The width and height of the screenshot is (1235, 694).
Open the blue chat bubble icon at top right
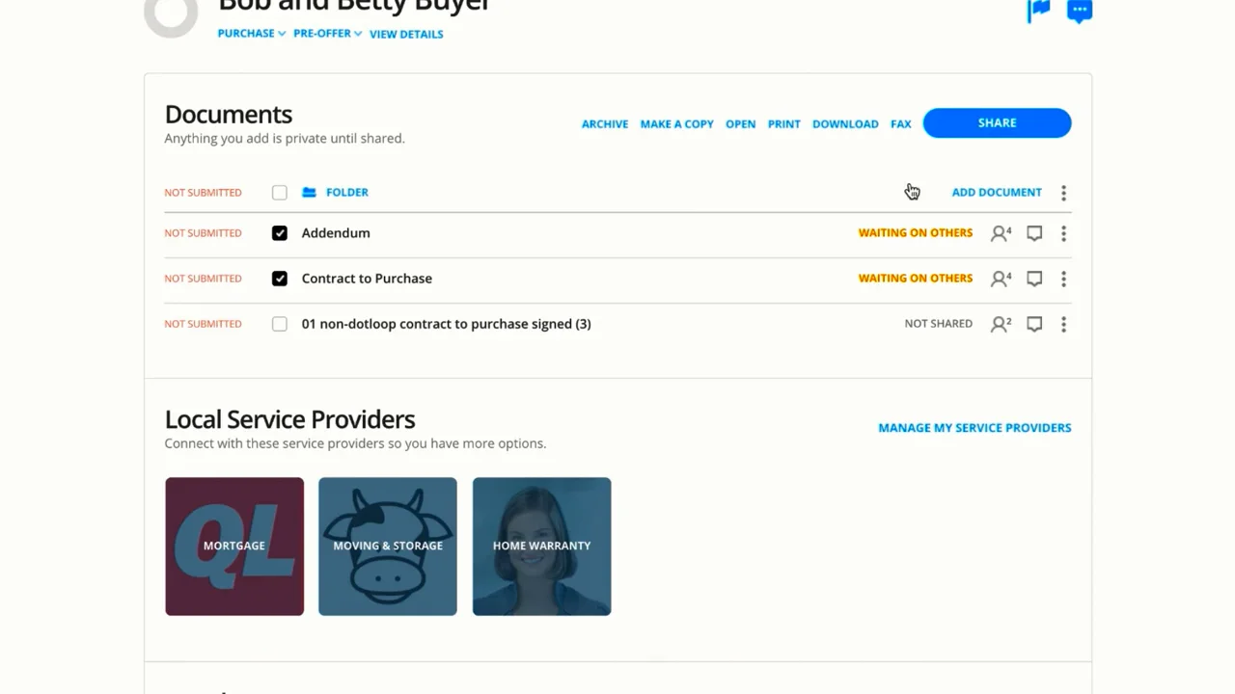(x=1080, y=11)
